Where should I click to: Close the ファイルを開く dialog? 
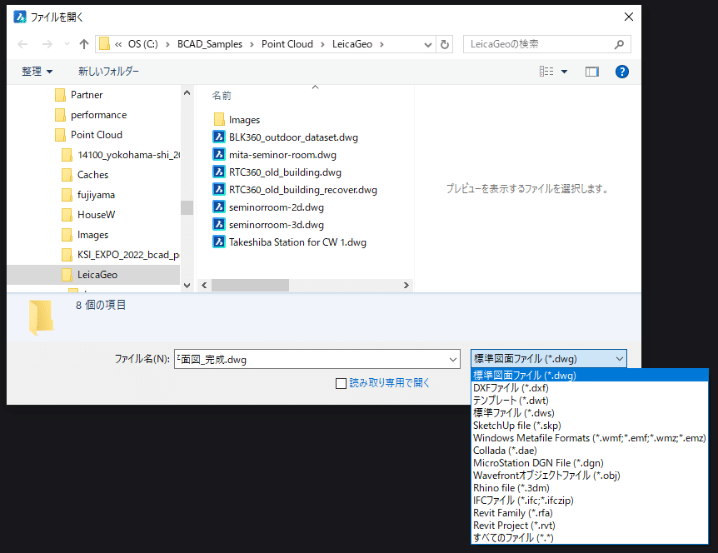pyautogui.click(x=629, y=17)
